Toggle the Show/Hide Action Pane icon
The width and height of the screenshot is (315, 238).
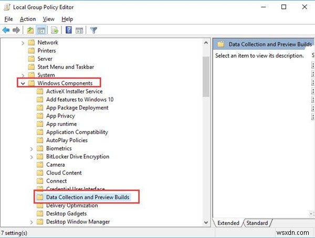click(x=79, y=30)
